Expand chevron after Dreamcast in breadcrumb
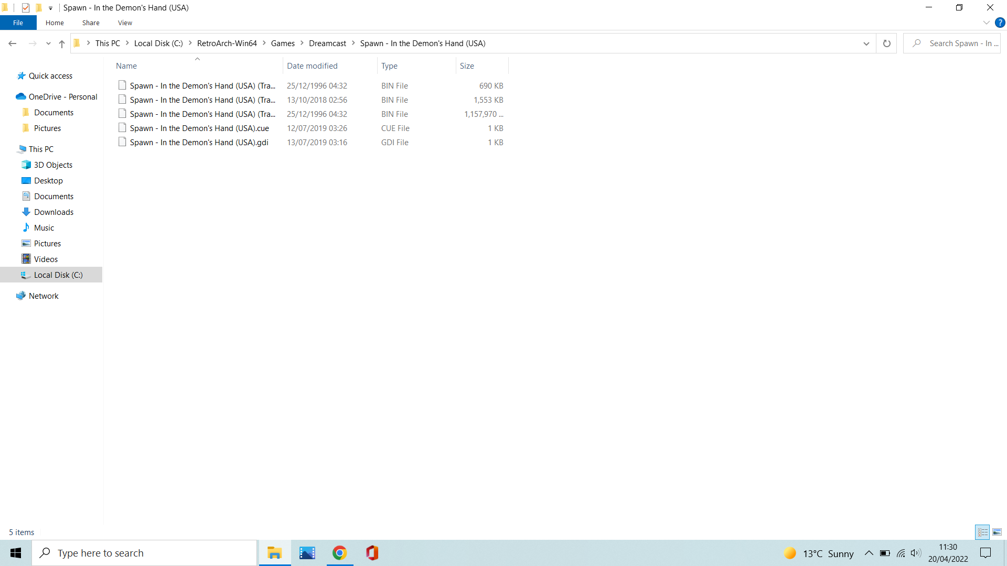The width and height of the screenshot is (1007, 566). tap(353, 43)
